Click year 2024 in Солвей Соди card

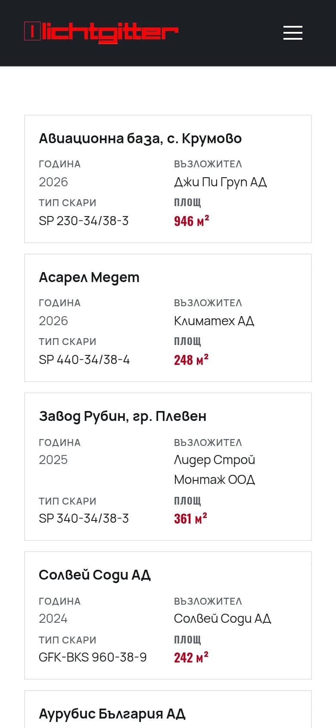(53, 618)
